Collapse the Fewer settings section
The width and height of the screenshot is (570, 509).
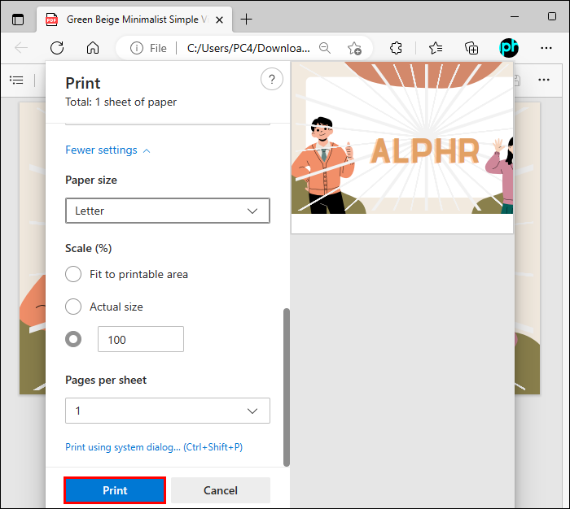pyautogui.click(x=107, y=150)
